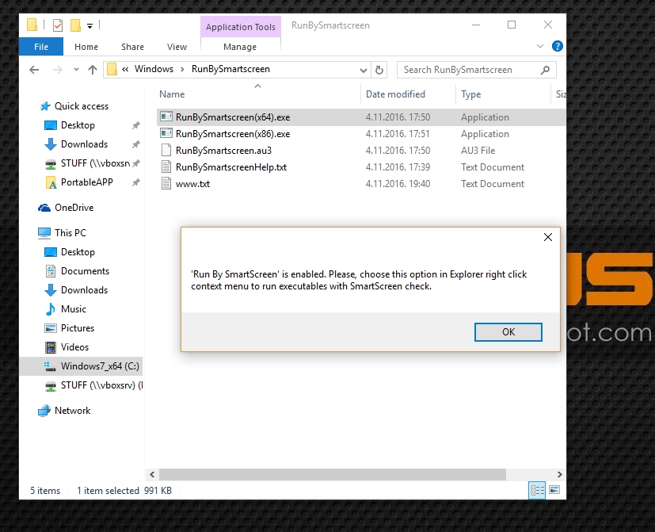Open pinned STUFF network share under Quick access

coord(95,163)
